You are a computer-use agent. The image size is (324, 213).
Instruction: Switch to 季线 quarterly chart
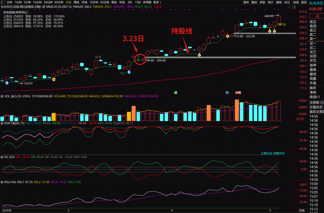click(x=114, y=2)
